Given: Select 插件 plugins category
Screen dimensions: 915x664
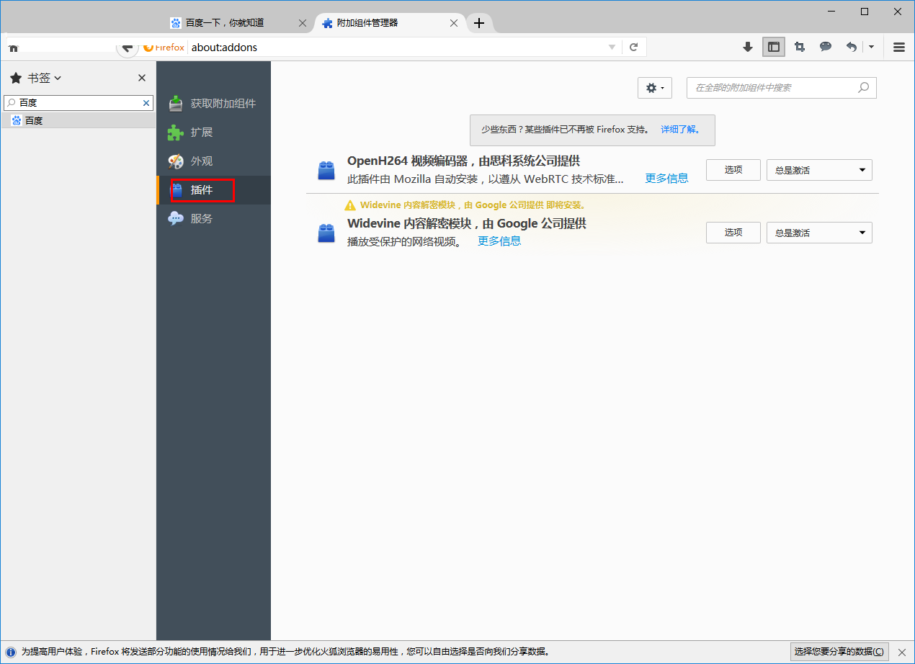Looking at the screenshot, I should pyautogui.click(x=213, y=190).
